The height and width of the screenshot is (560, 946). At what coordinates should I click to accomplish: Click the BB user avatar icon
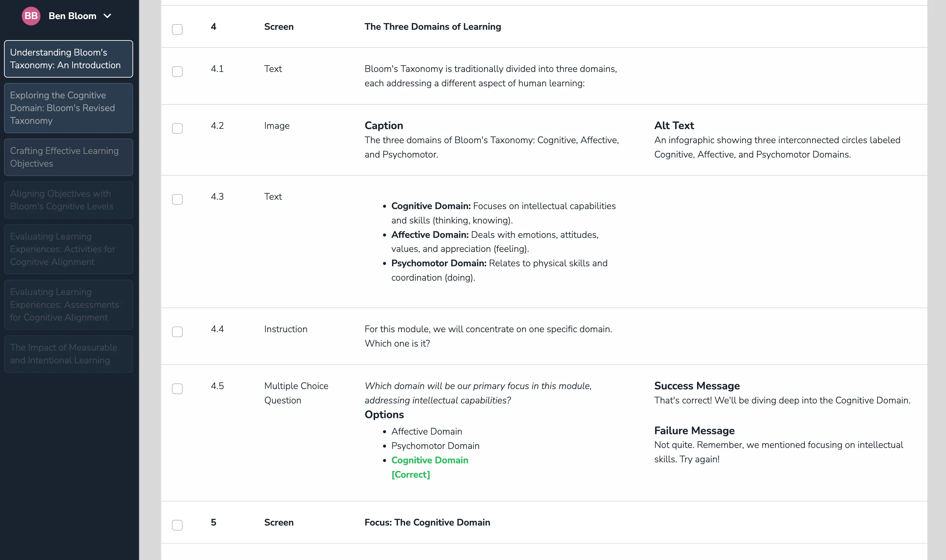pos(31,16)
